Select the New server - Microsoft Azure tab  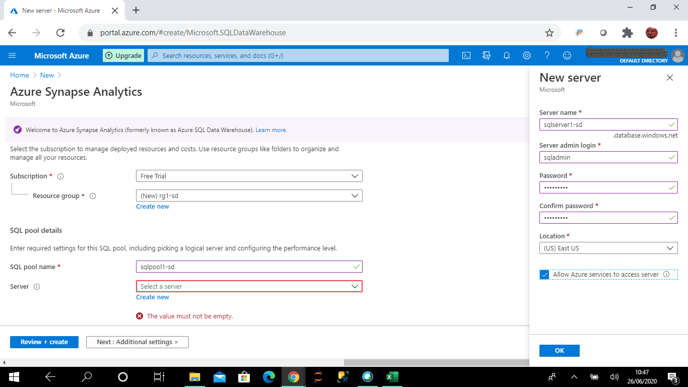tap(62, 10)
